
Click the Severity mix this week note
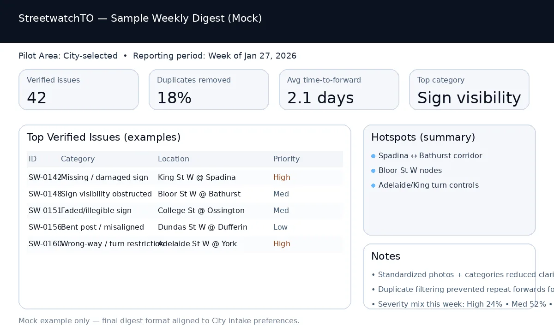coord(463,304)
